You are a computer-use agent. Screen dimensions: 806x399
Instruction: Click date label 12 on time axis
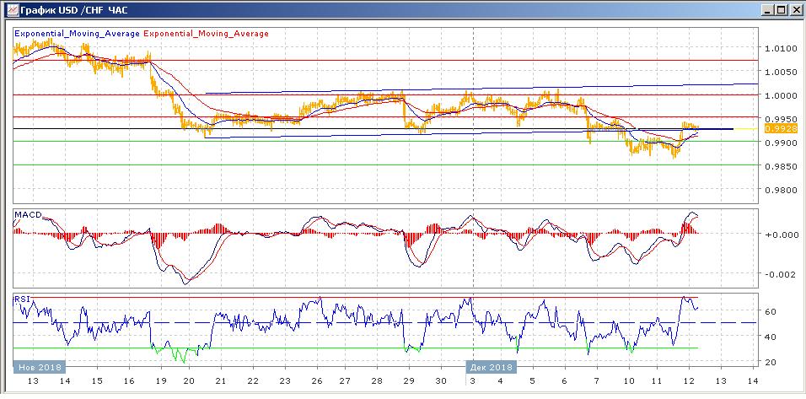(x=688, y=381)
